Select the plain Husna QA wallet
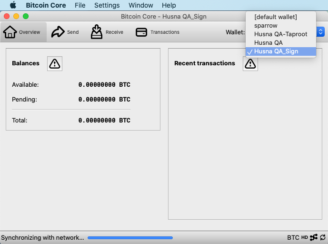Viewport: 328px width, 244px height. [281, 43]
